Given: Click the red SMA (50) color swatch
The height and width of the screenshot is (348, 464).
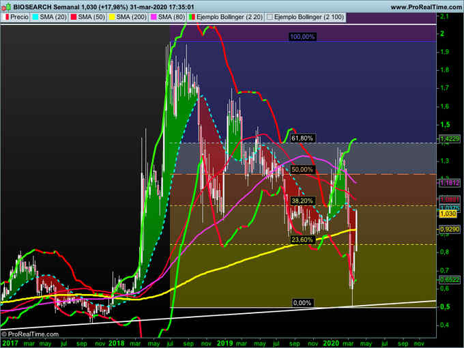Looking at the screenshot, I should pos(74,17).
